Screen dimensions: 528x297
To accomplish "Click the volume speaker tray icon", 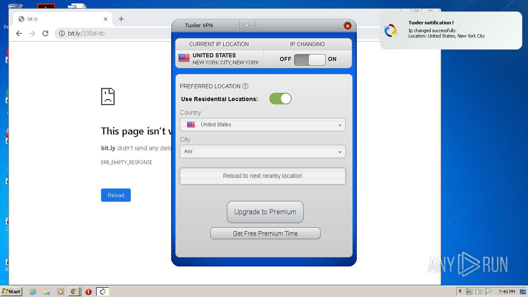I will (479, 292).
